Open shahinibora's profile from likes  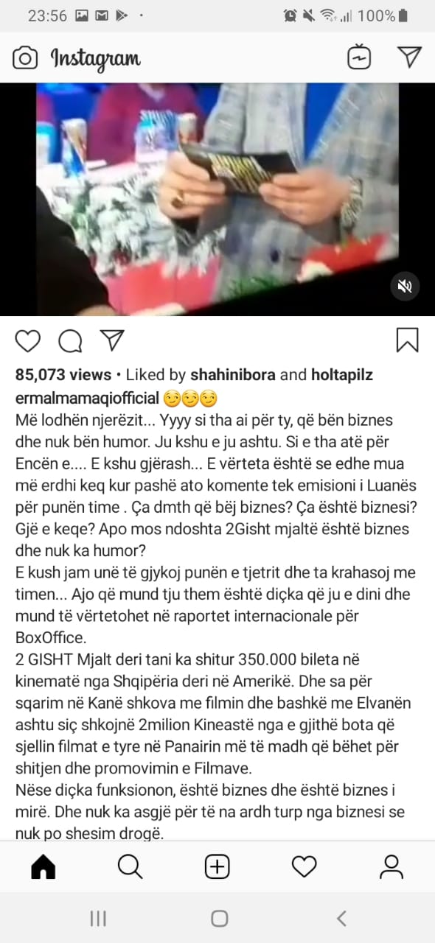(x=233, y=375)
